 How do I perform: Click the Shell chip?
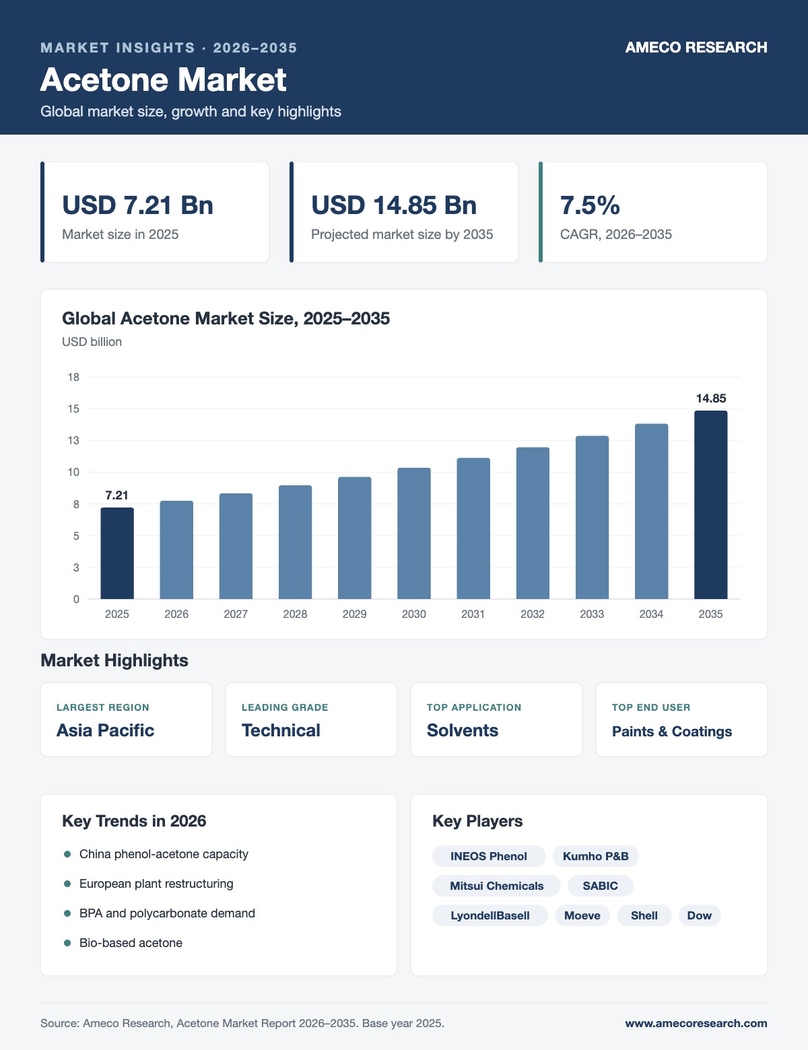point(644,915)
